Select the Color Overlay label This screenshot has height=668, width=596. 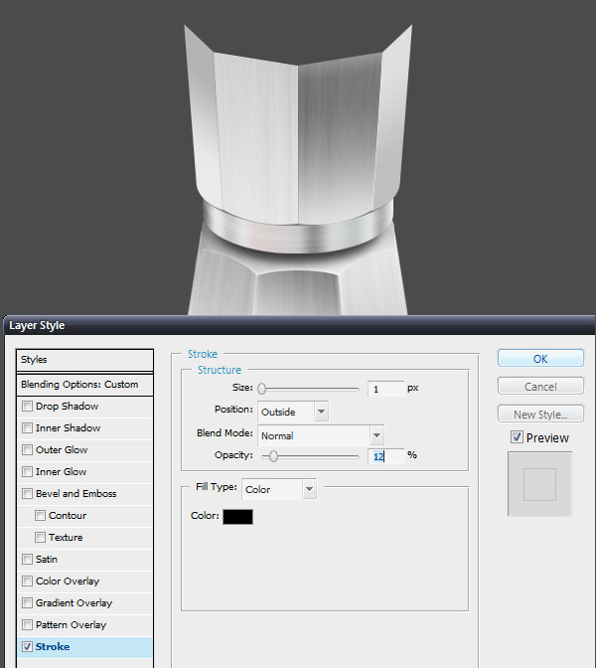pyautogui.click(x=68, y=582)
